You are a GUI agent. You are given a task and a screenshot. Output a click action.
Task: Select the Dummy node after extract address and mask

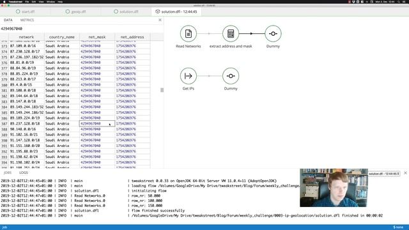pyautogui.click(x=273, y=34)
